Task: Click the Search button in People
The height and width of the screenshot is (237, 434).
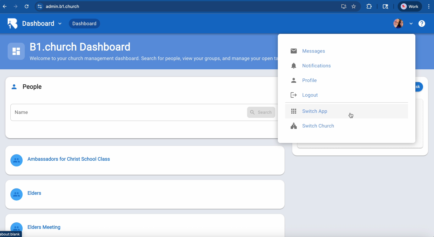Action: coord(261,112)
